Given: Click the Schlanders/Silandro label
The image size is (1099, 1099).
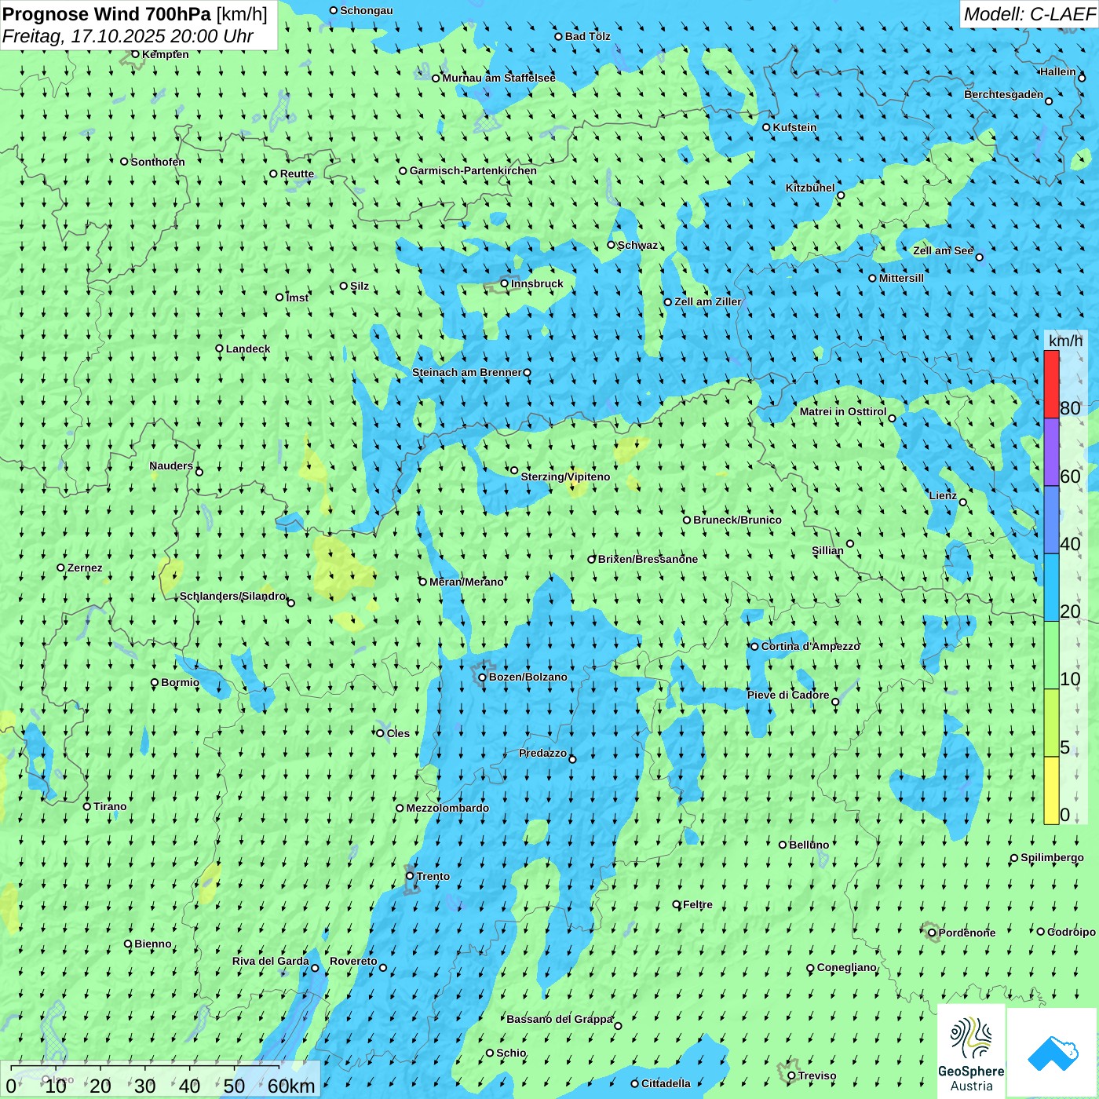Looking at the screenshot, I should [233, 596].
